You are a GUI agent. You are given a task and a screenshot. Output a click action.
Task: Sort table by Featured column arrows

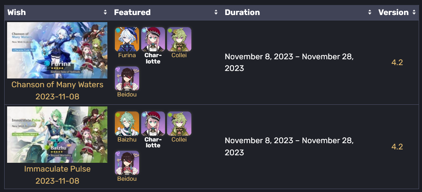point(216,12)
